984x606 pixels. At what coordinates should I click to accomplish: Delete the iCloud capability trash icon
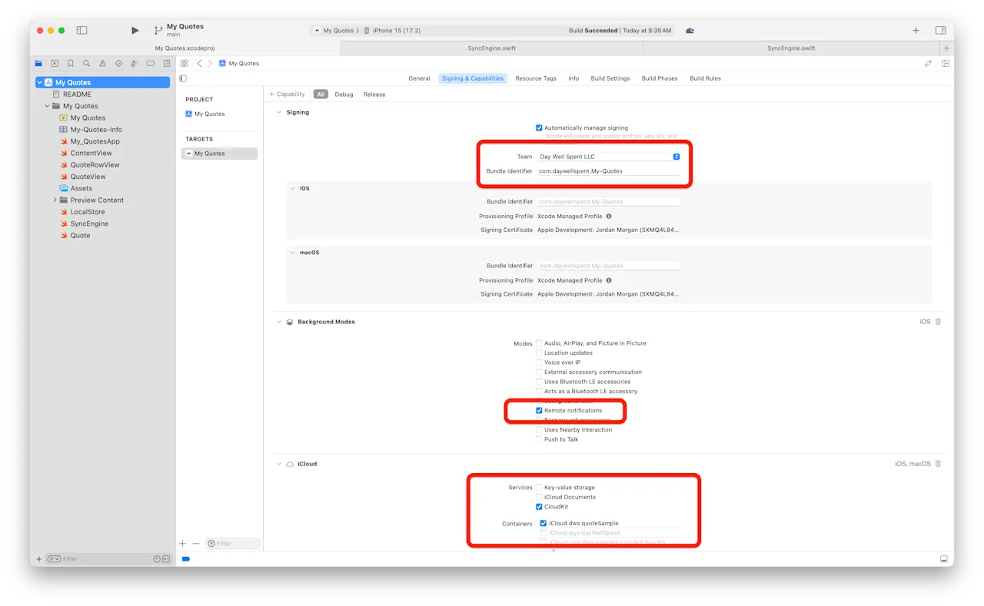(x=938, y=464)
